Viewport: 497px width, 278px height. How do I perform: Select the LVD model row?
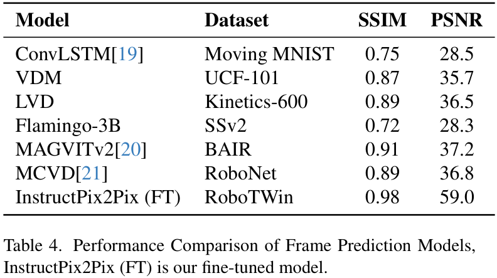click(248, 102)
